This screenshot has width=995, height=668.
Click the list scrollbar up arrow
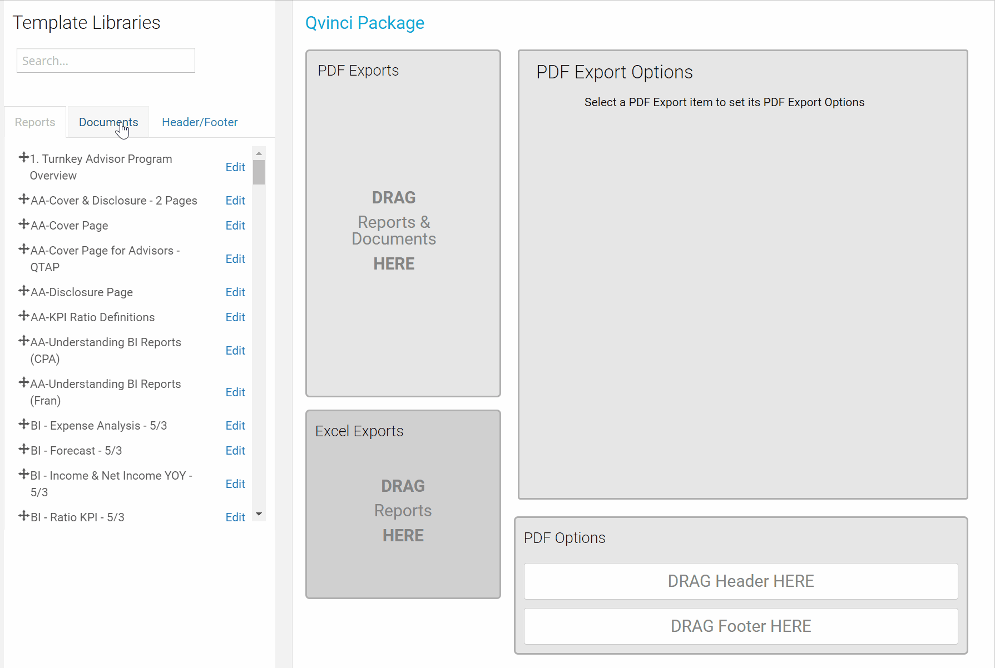click(x=259, y=153)
